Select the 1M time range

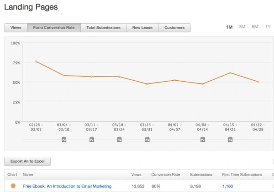tap(229, 27)
